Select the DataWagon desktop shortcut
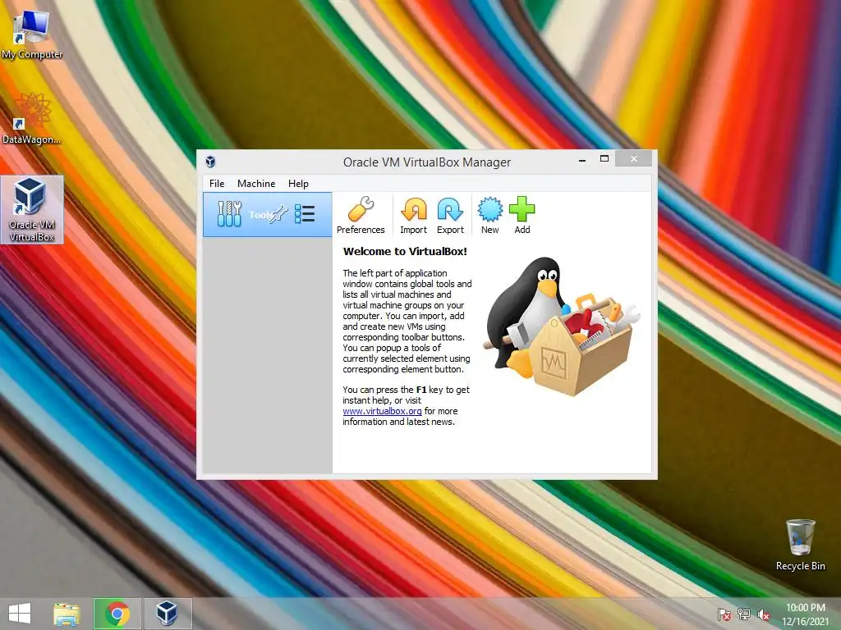The width and height of the screenshot is (841, 630). pyautogui.click(x=32, y=118)
